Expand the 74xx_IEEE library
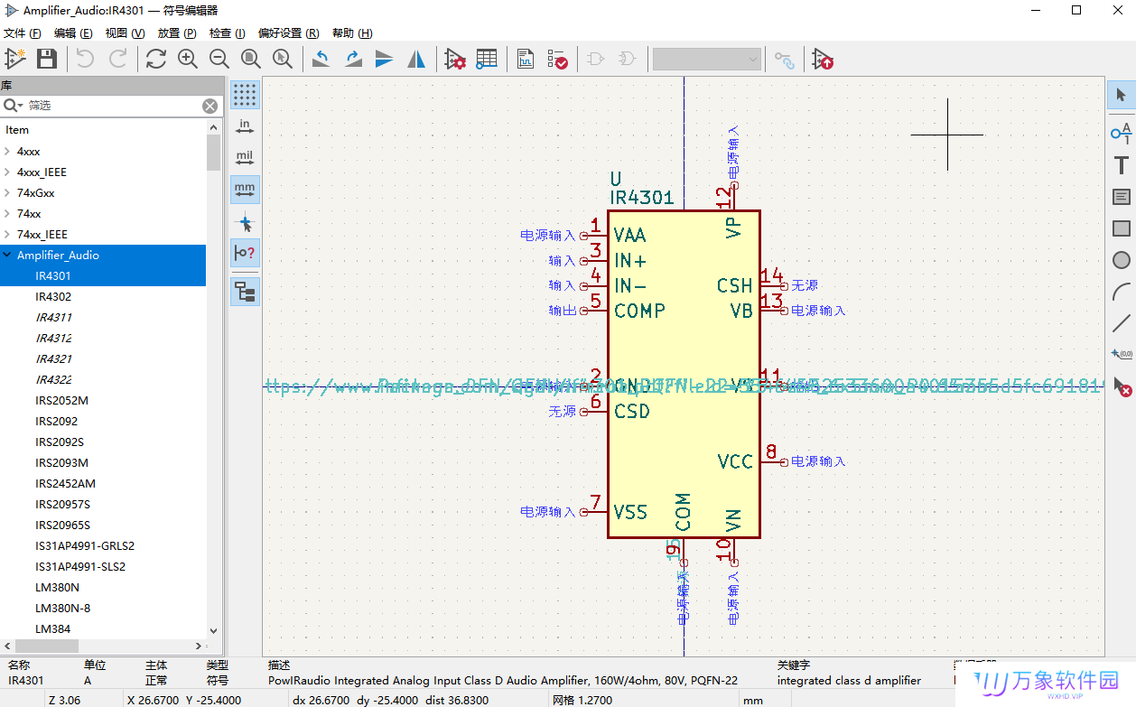Viewport: 1136px width, 707px height. coord(8,235)
